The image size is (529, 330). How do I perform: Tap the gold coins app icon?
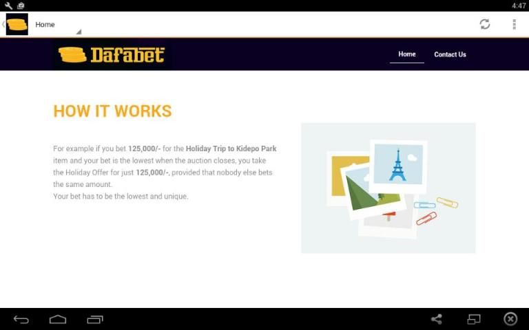(x=17, y=24)
